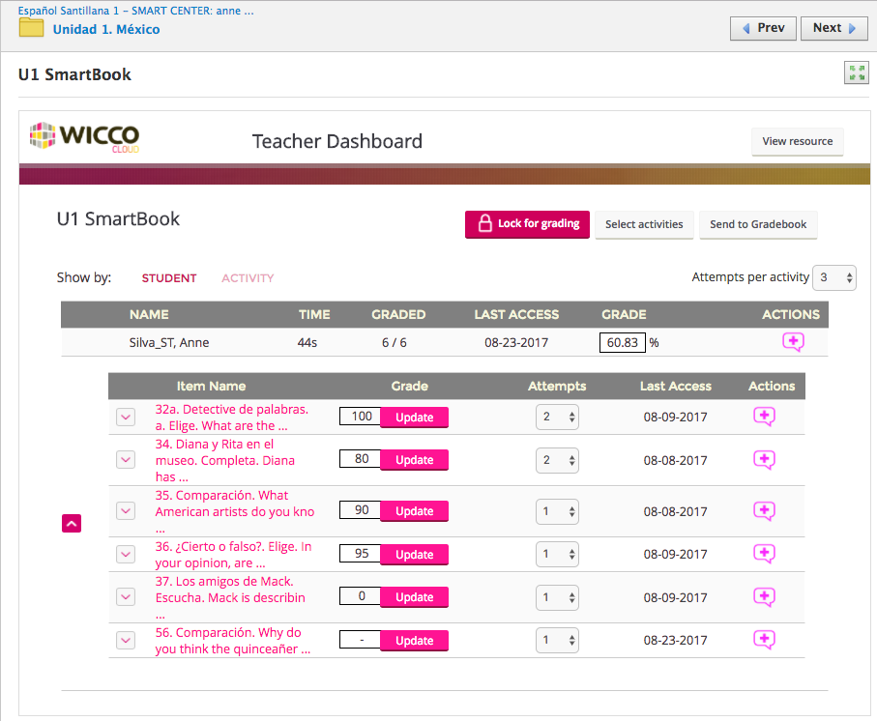This screenshot has height=721, width=877.
Task: Add comment on item 56 Comparación
Action: pos(764,640)
